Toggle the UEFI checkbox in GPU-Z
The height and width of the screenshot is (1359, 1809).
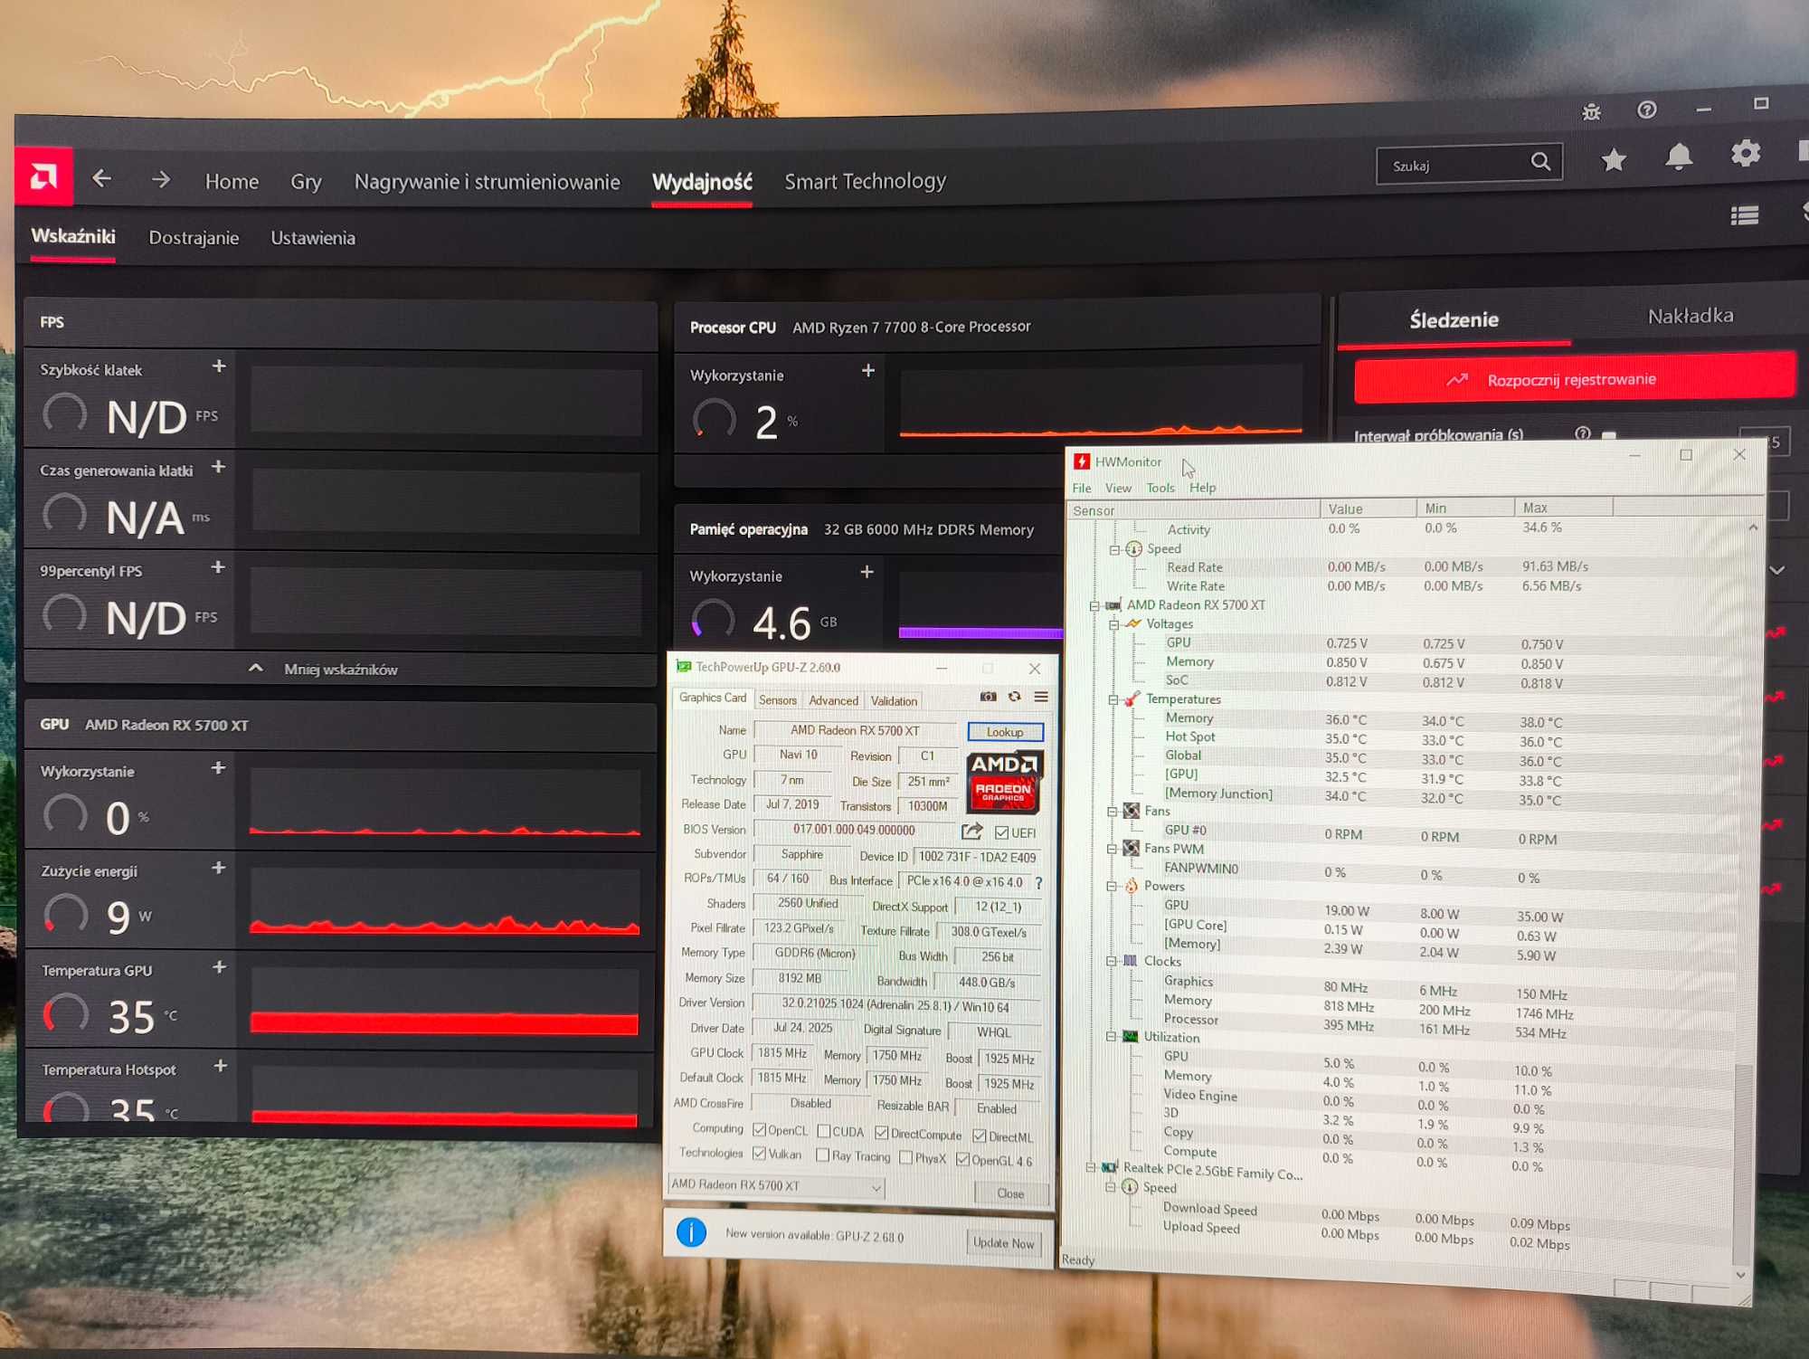1001,832
